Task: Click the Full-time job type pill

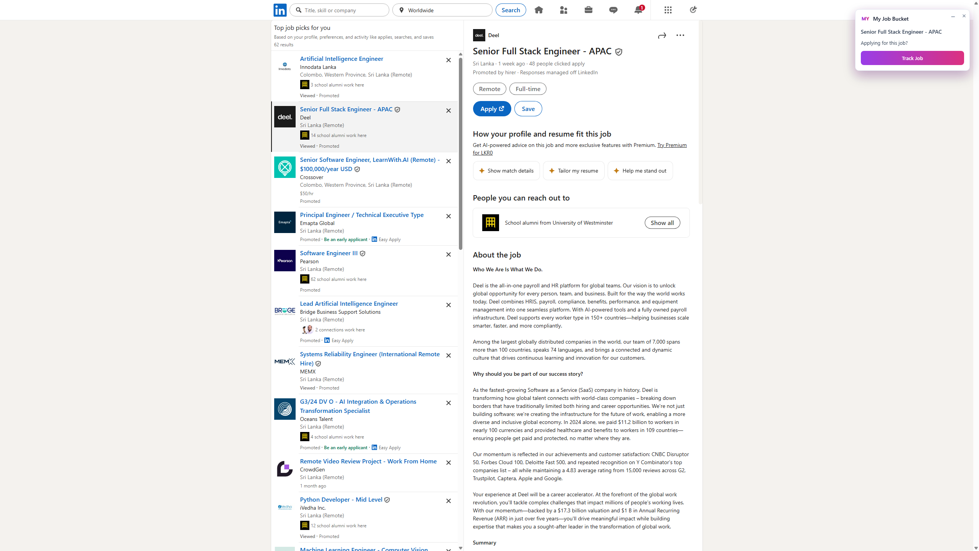Action: click(528, 89)
